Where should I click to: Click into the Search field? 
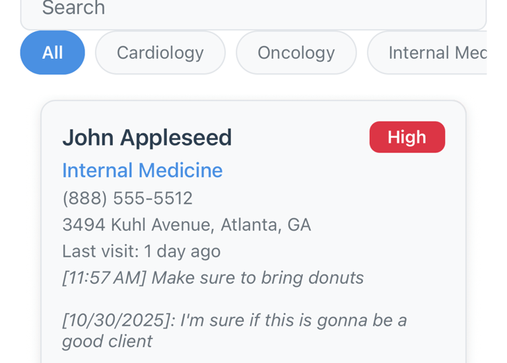253,10
